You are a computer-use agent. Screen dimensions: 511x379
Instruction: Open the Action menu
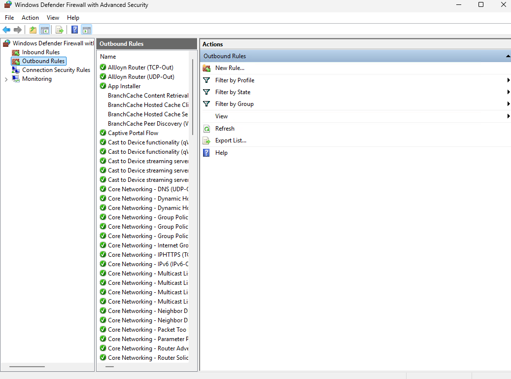tap(31, 18)
